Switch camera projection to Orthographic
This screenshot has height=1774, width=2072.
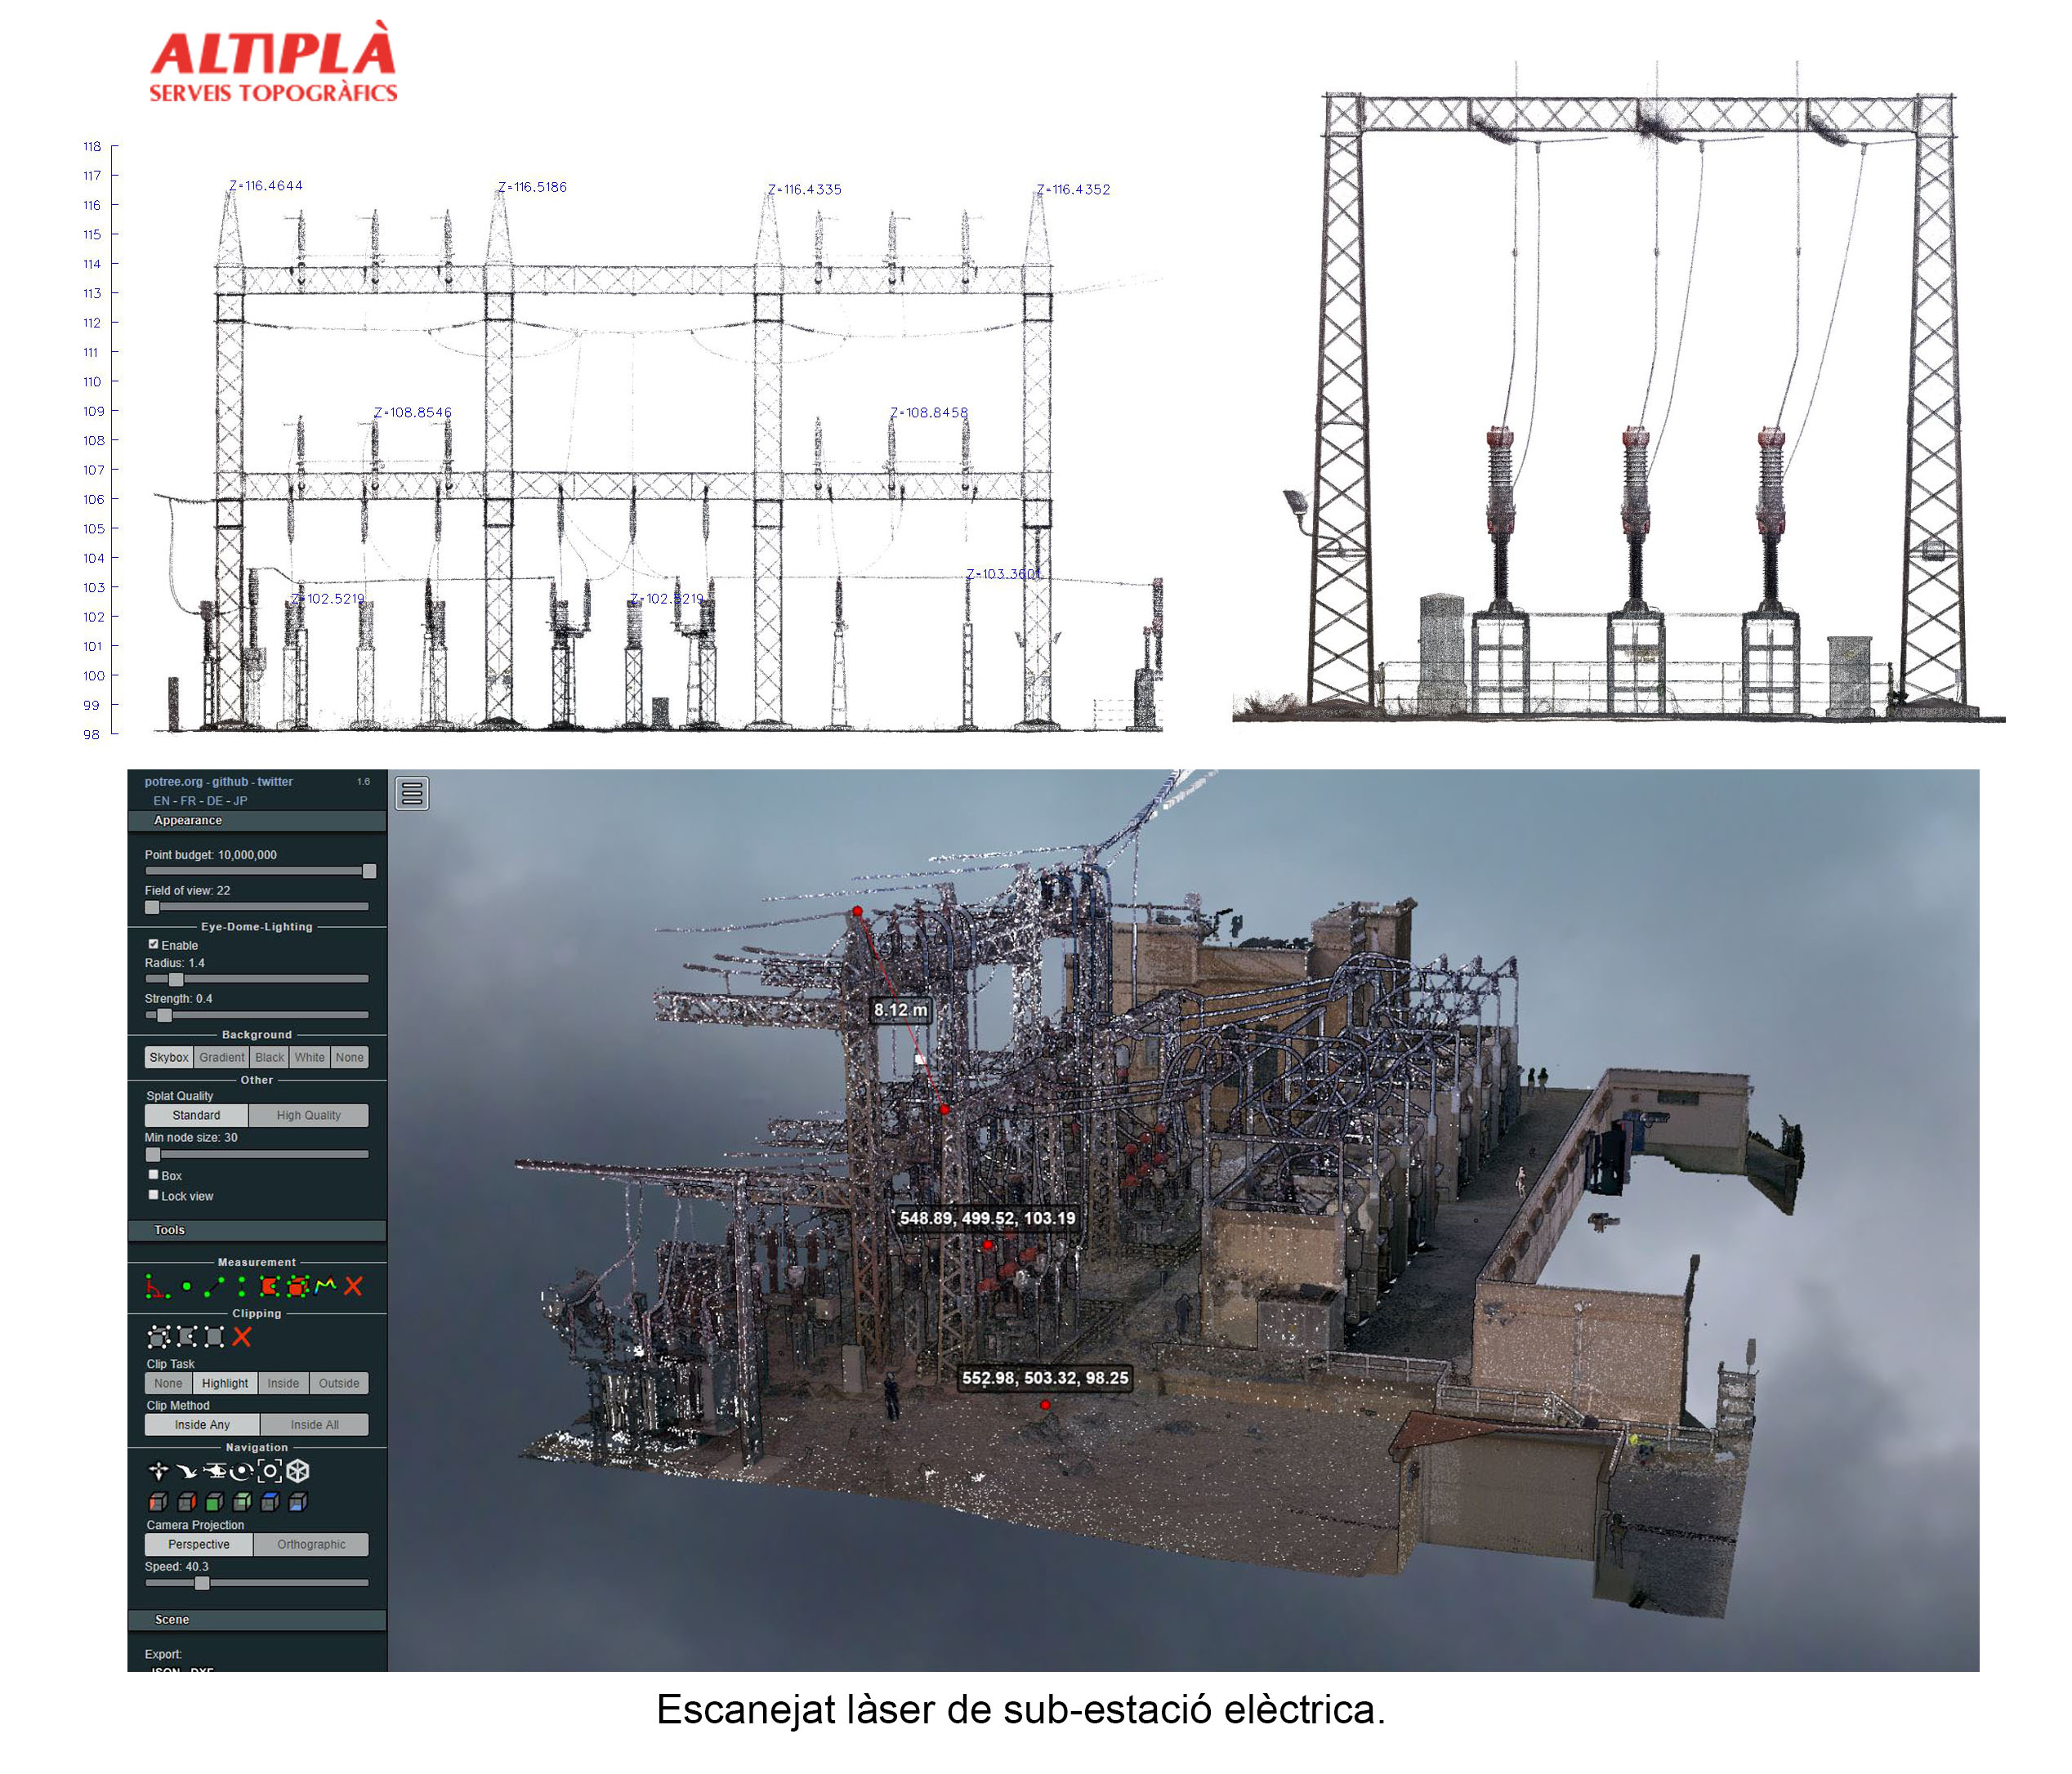pos(311,1544)
